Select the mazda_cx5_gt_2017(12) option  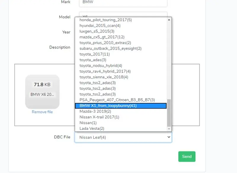click(x=121, y=37)
